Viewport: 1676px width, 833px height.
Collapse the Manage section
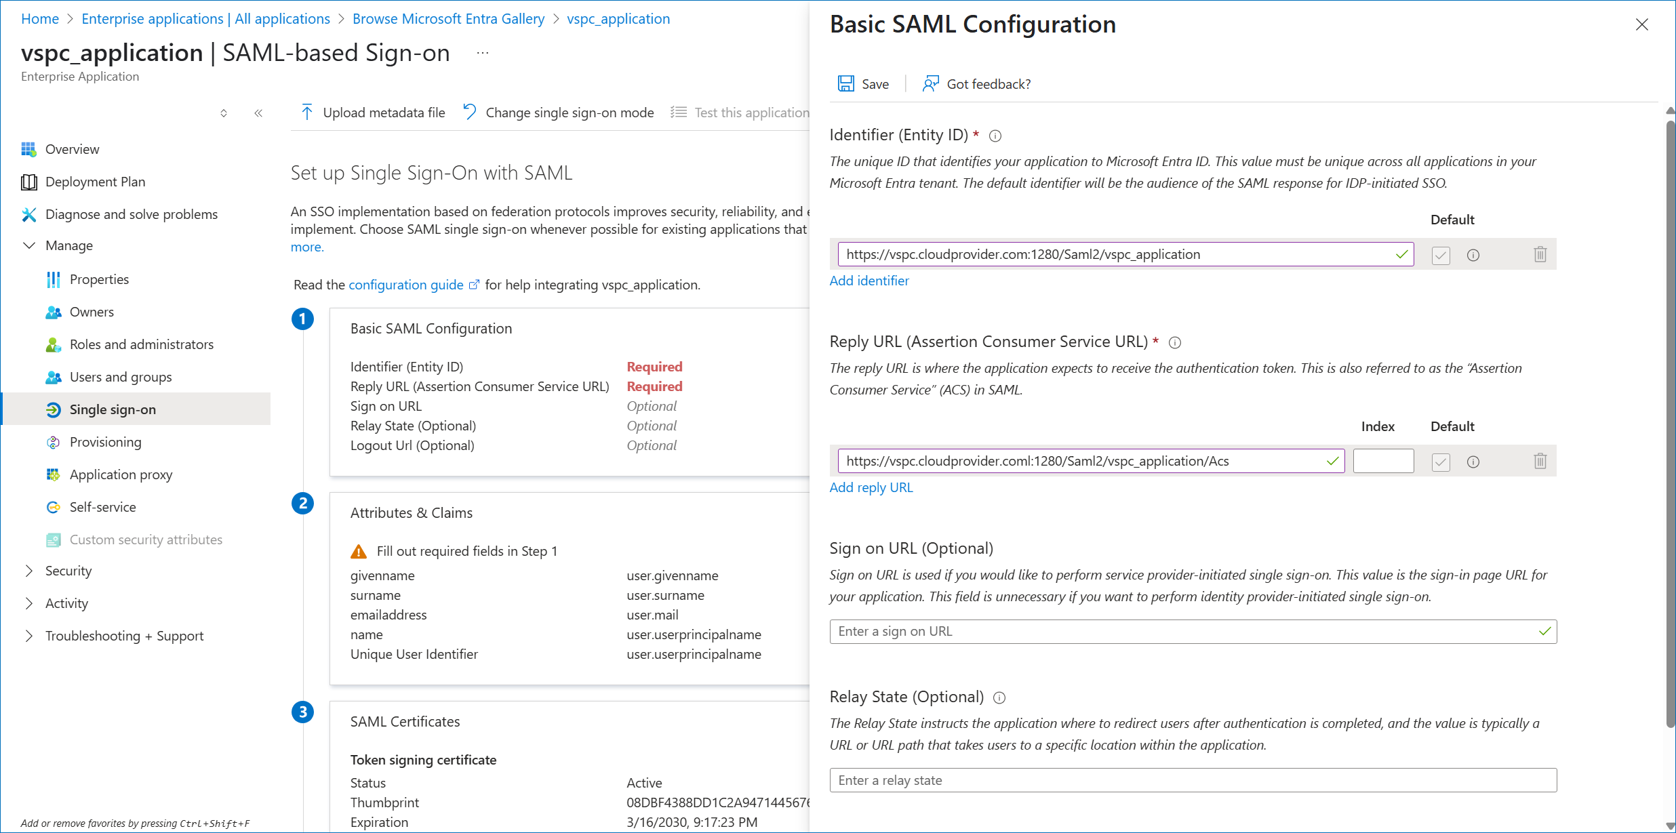tap(28, 245)
